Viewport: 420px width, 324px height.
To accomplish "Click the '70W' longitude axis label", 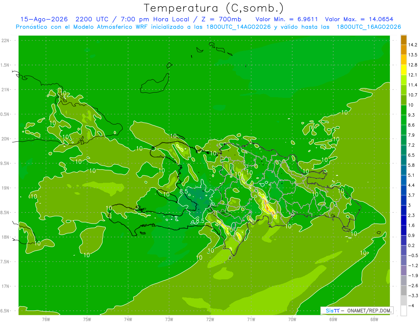I will (292, 319).
